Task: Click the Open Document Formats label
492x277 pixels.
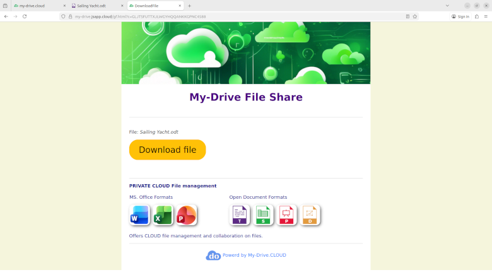Action: [x=258, y=197]
